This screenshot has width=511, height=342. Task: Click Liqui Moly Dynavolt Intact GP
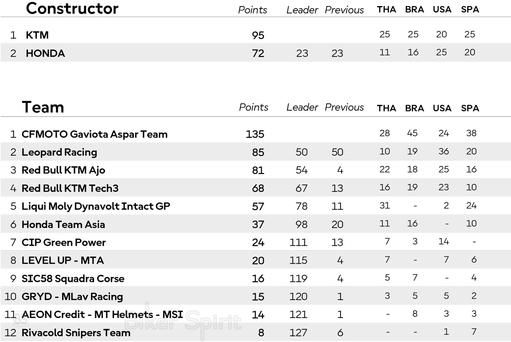[x=96, y=206]
